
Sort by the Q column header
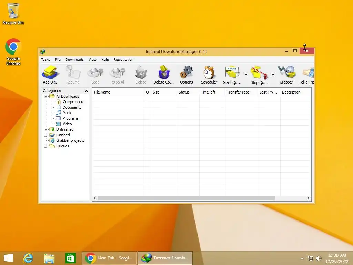click(x=148, y=92)
